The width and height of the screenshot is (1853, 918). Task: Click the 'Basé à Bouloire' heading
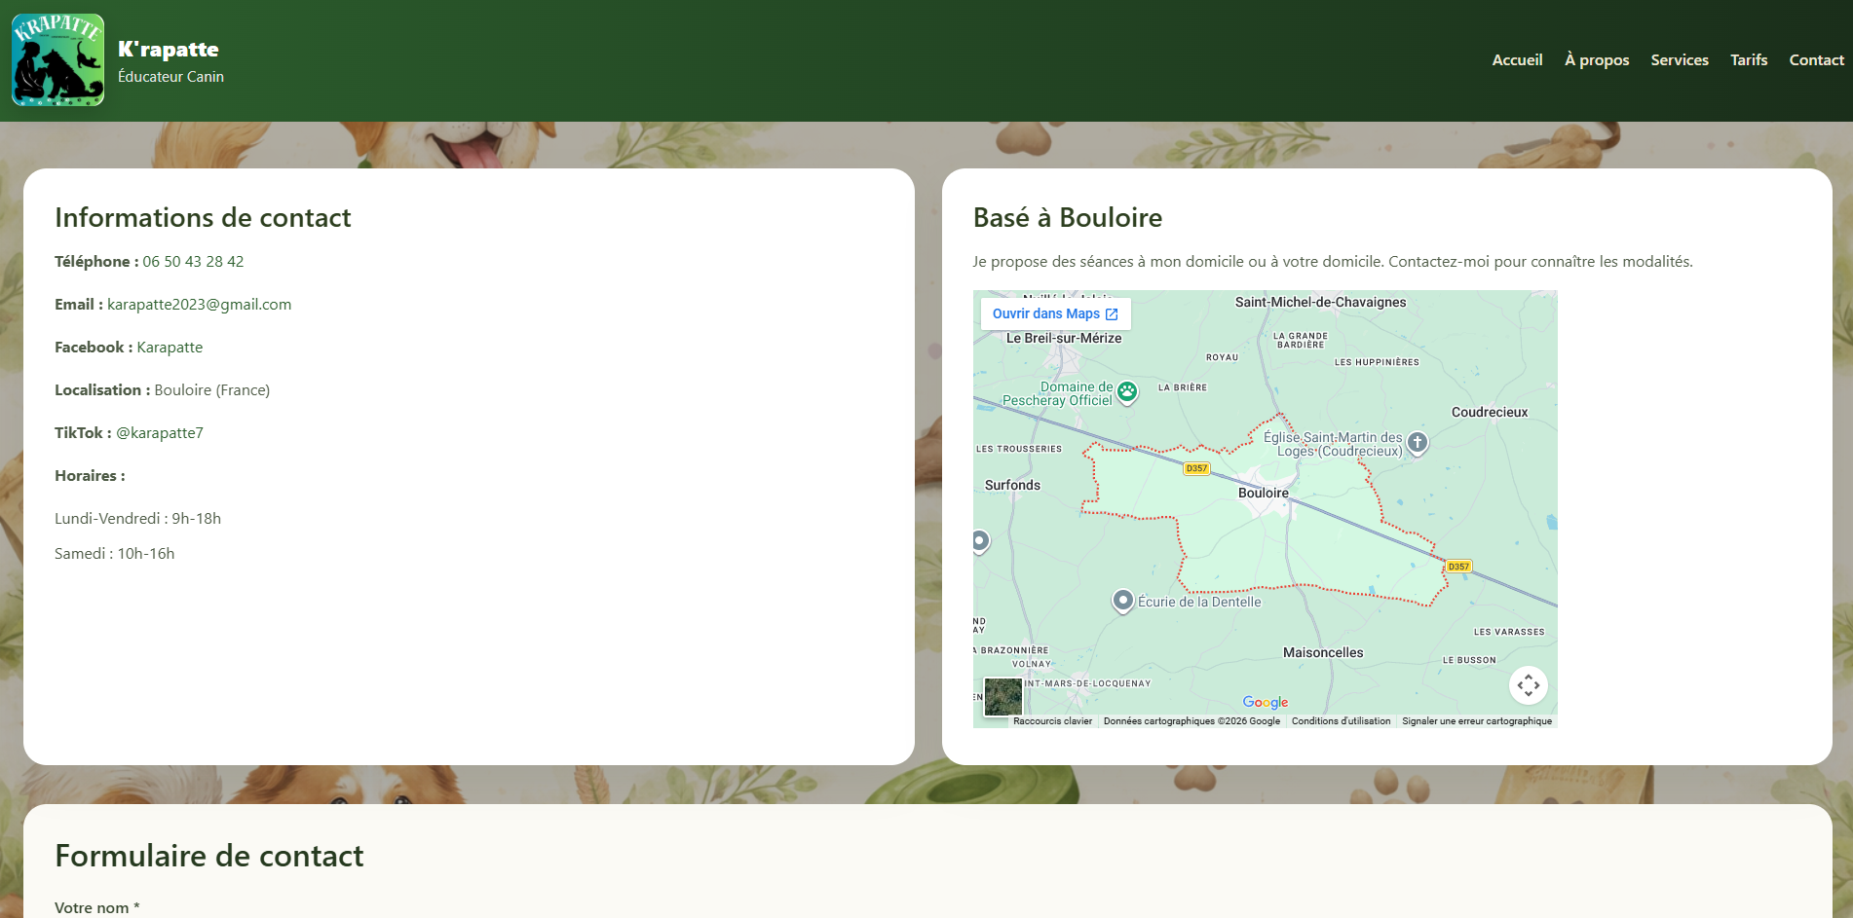[x=1067, y=217]
